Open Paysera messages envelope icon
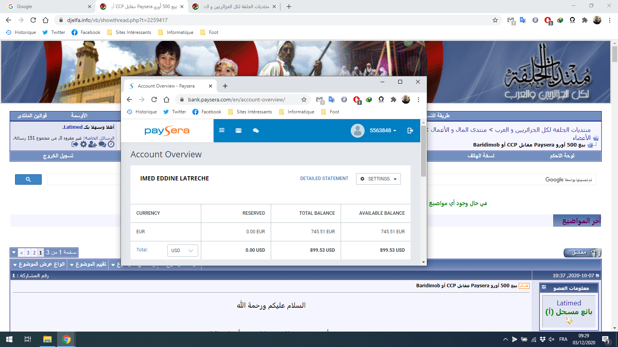Image resolution: width=618 pixels, height=347 pixels. click(239, 131)
